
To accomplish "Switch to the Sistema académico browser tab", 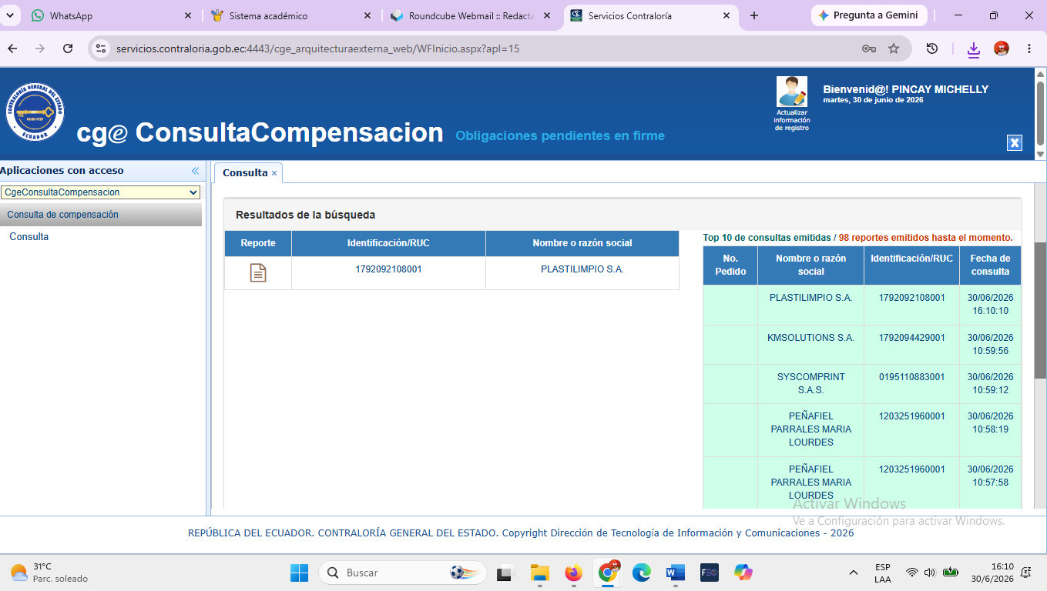I will click(290, 15).
